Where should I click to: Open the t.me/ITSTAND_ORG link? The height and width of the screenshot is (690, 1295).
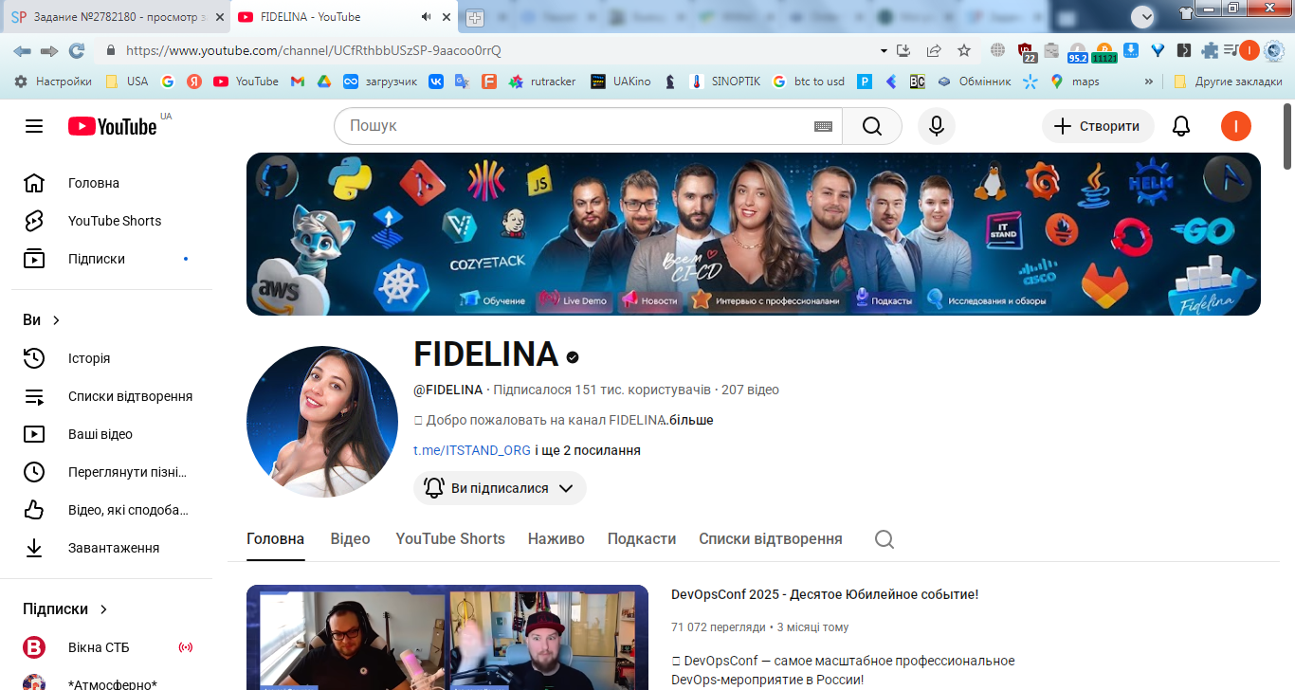point(472,450)
